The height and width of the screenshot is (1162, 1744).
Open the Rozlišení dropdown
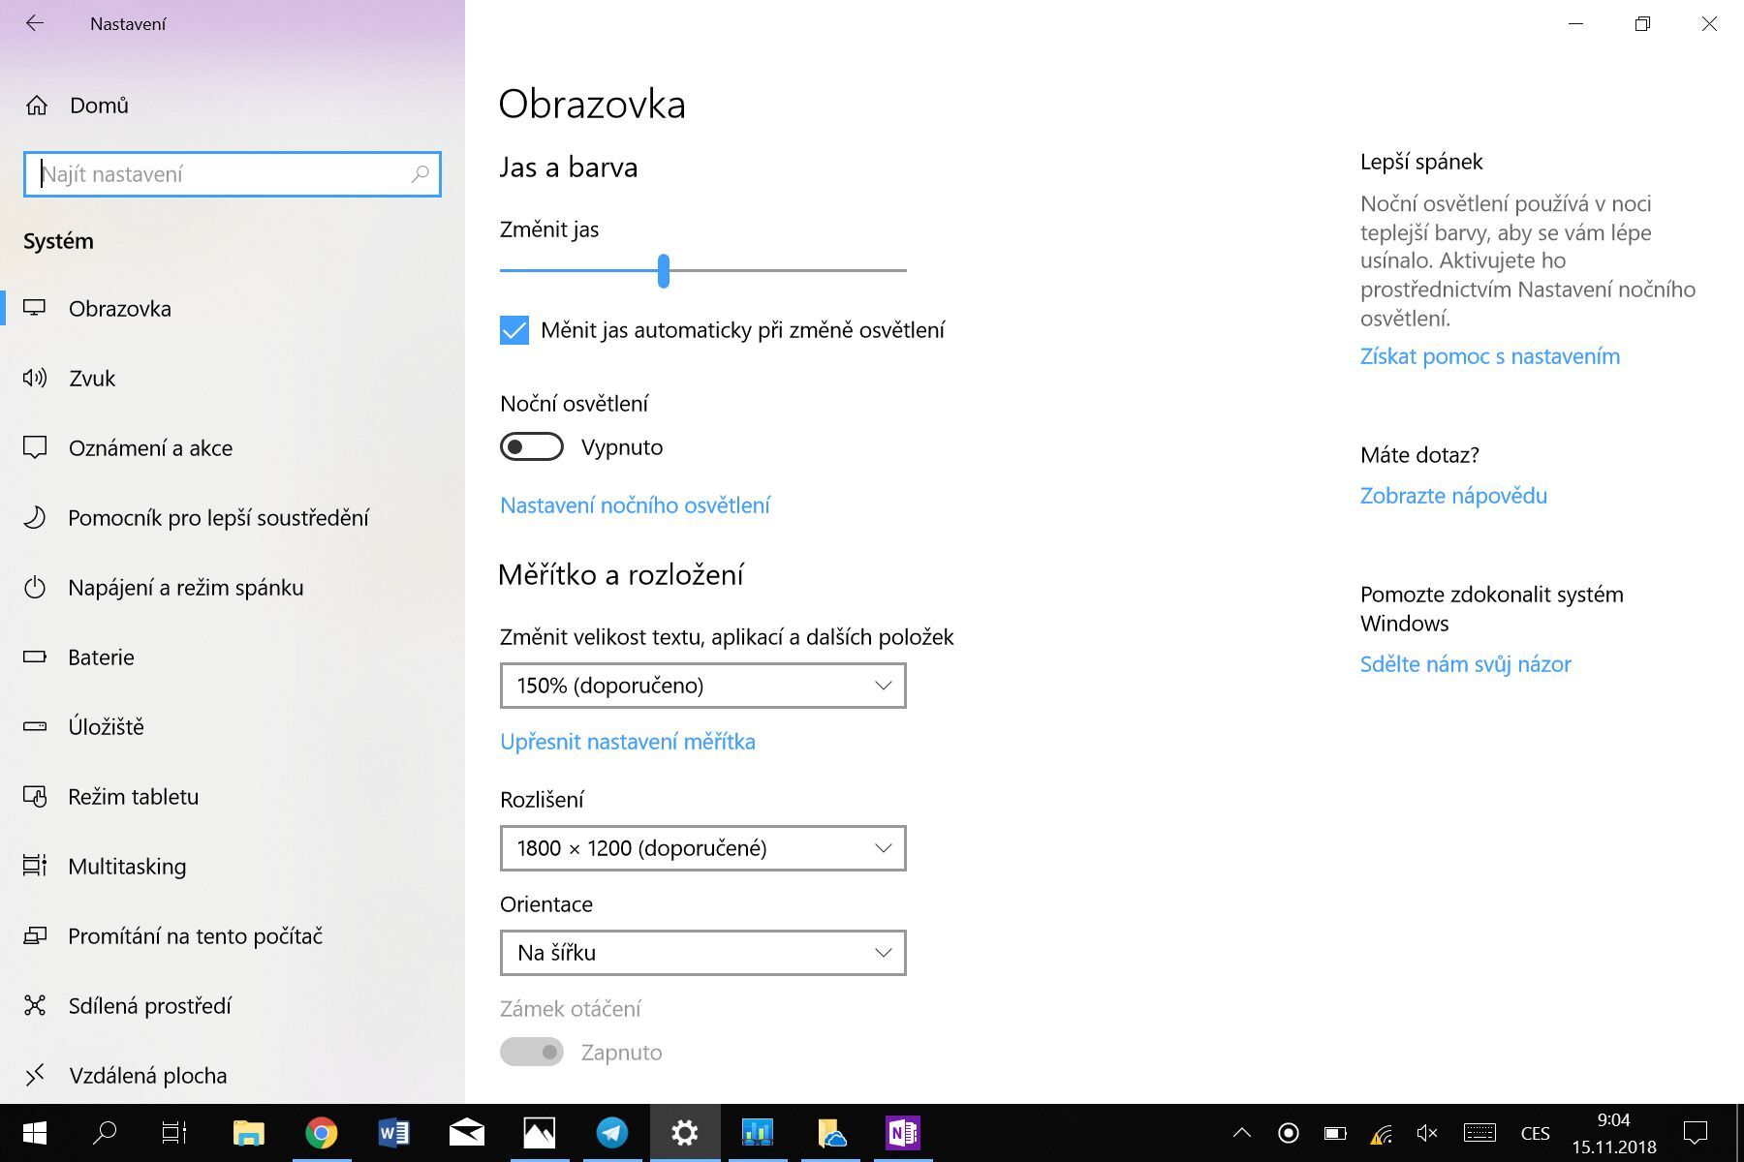[701, 848]
